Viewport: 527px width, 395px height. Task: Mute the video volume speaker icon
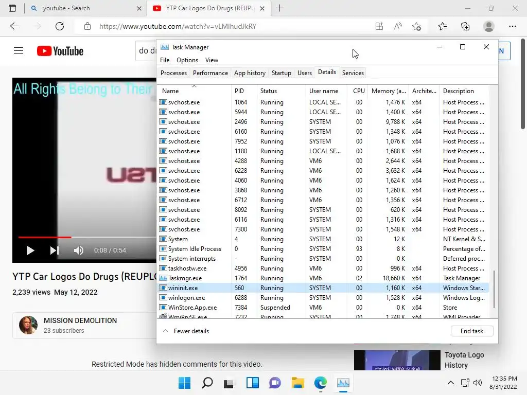[78, 250]
